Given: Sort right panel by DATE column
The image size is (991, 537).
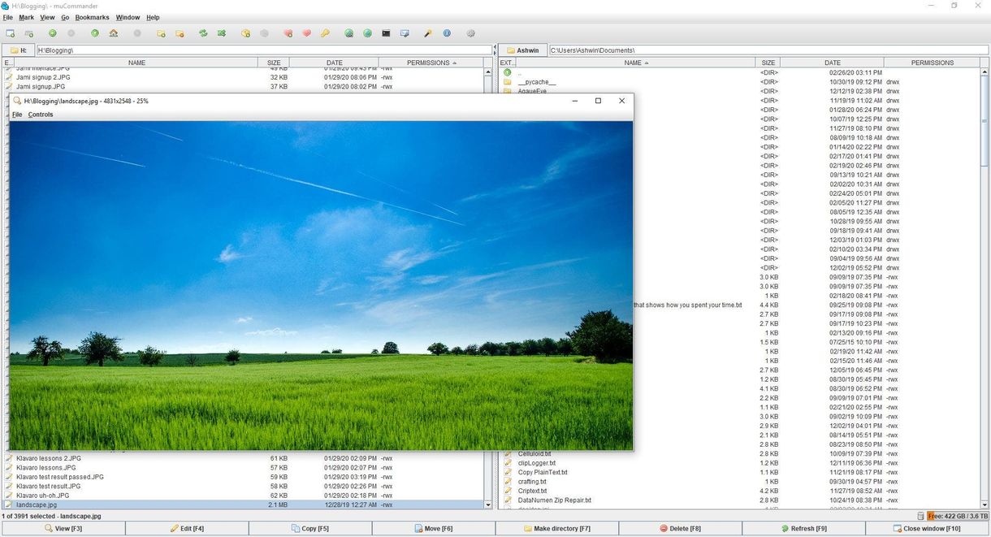Looking at the screenshot, I should [833, 63].
